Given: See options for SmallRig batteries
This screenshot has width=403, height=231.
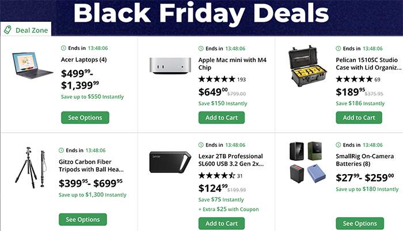Looking at the screenshot, I should 359,224.
